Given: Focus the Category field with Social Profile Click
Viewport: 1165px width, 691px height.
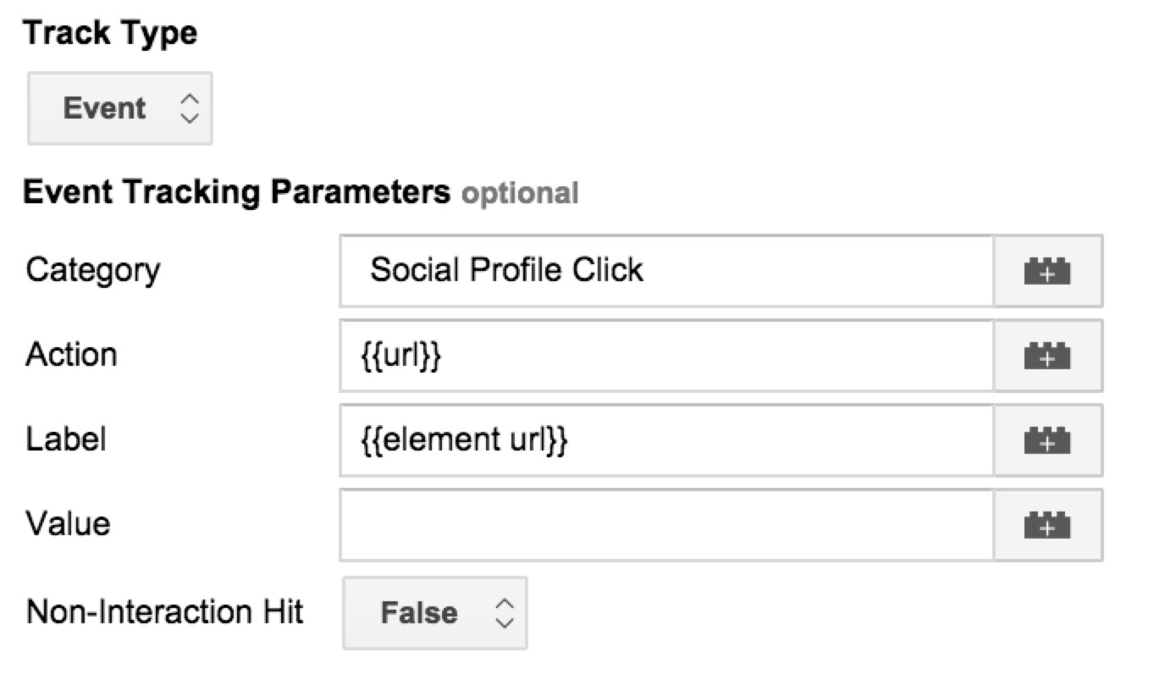Looking at the screenshot, I should click(x=666, y=271).
